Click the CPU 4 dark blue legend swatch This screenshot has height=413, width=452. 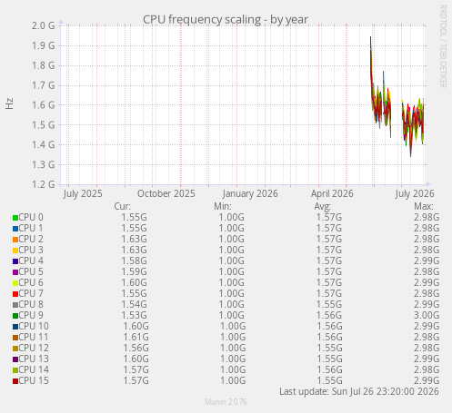[15, 261]
